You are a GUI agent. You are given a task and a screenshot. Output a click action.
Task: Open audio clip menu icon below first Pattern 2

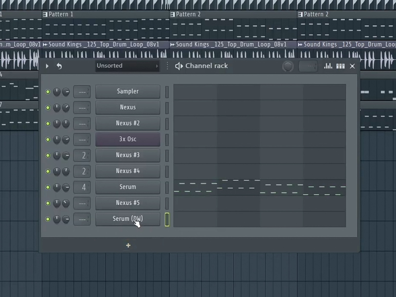pos(173,45)
